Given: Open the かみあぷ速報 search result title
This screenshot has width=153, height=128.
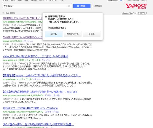Looking at the screenshot, I should click(35, 56).
